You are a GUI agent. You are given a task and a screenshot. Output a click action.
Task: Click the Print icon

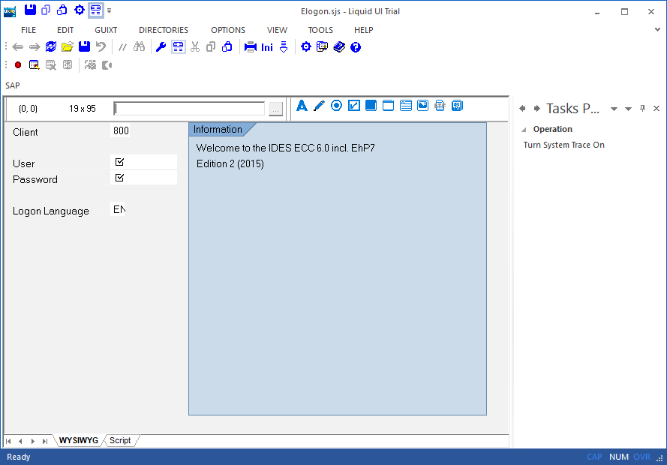click(x=250, y=47)
